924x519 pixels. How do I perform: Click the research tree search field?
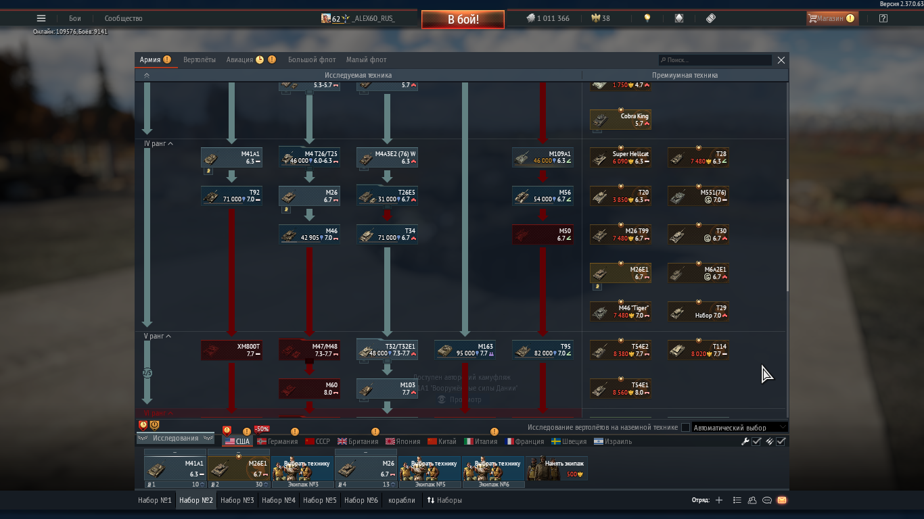[x=715, y=60]
